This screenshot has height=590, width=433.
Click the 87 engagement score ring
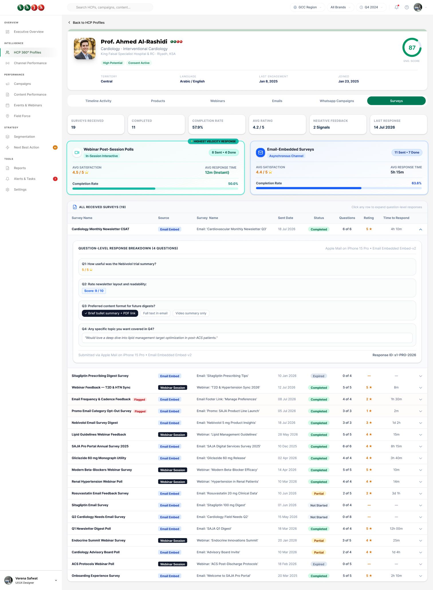click(412, 48)
